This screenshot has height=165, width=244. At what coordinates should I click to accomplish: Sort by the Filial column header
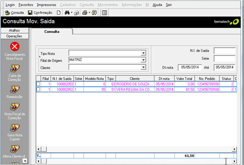pyautogui.click(x=46, y=79)
